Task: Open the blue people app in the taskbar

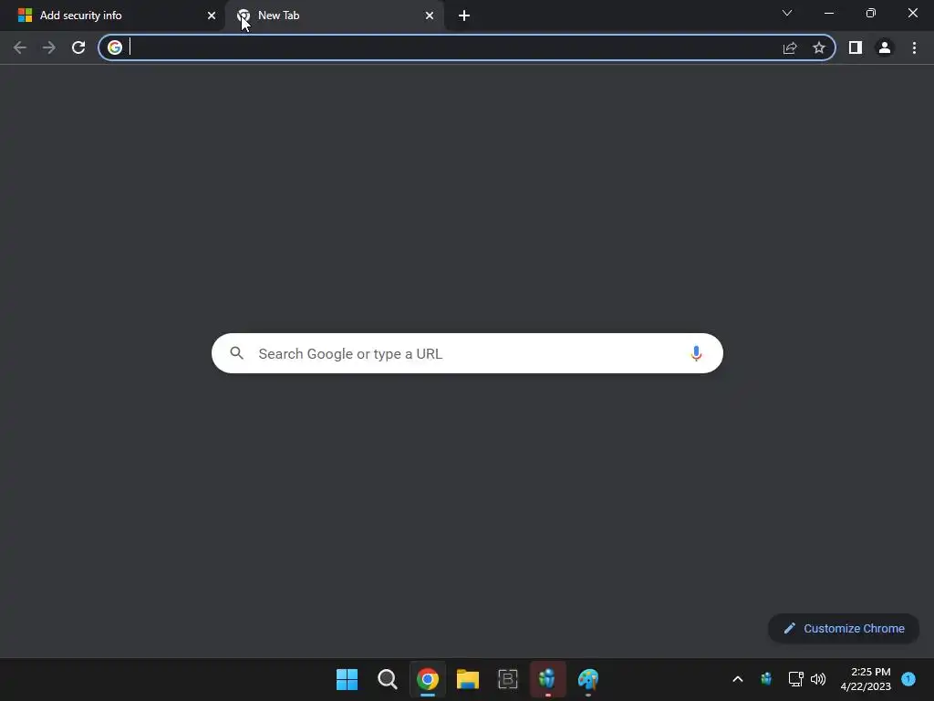Action: (547, 679)
